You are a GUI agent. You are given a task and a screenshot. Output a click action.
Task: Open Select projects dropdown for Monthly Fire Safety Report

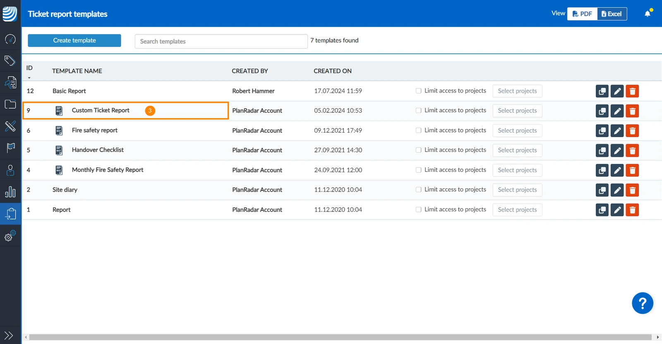coord(517,170)
